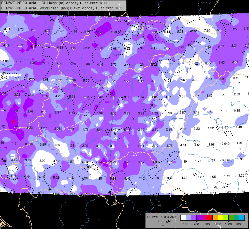Pick the sky blue legend swatch
The width and height of the screenshot is (249, 229).
point(242,218)
